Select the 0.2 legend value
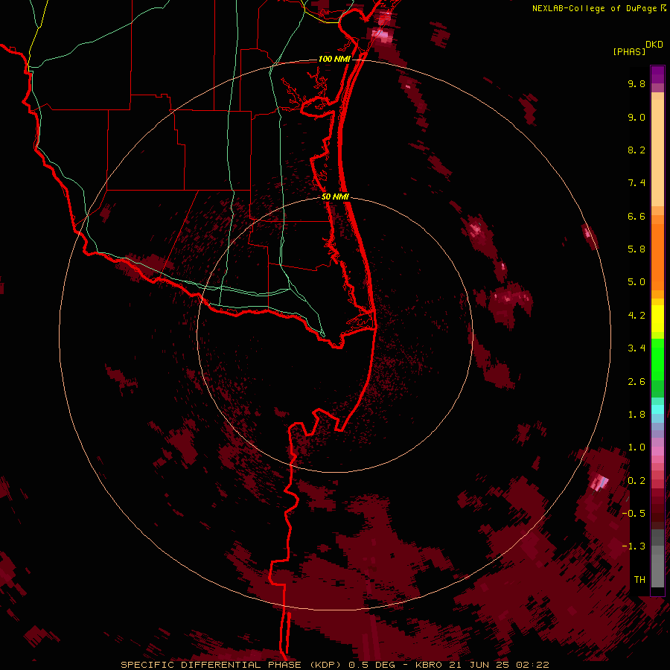Screen dimensions: 670x670 [x=636, y=481]
